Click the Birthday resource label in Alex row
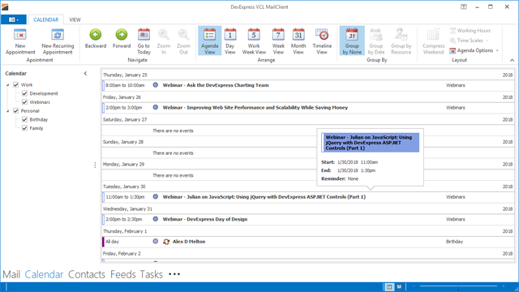Screen dimensions: 519x292 454,242
